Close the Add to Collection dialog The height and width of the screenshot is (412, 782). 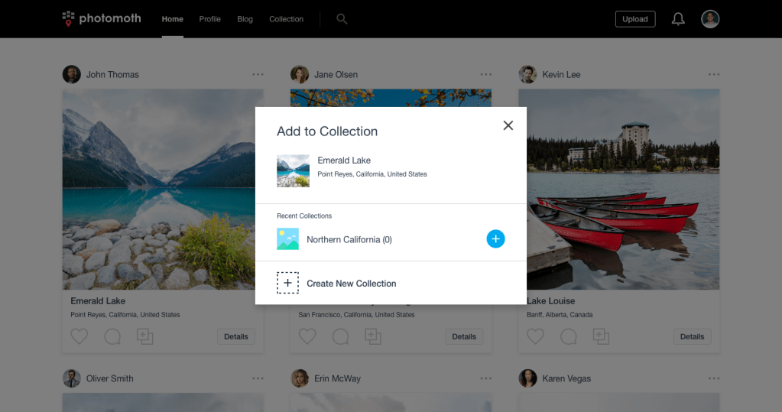(x=508, y=125)
